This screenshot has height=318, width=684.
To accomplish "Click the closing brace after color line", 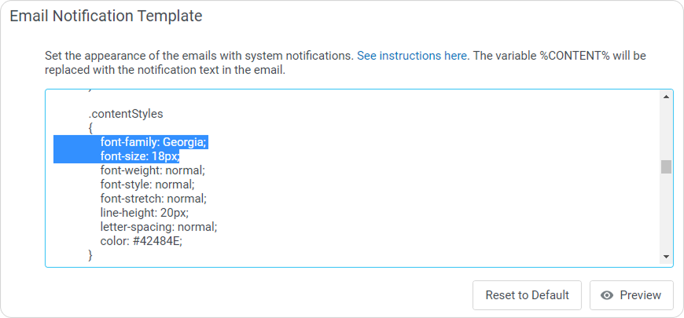I will 90,255.
